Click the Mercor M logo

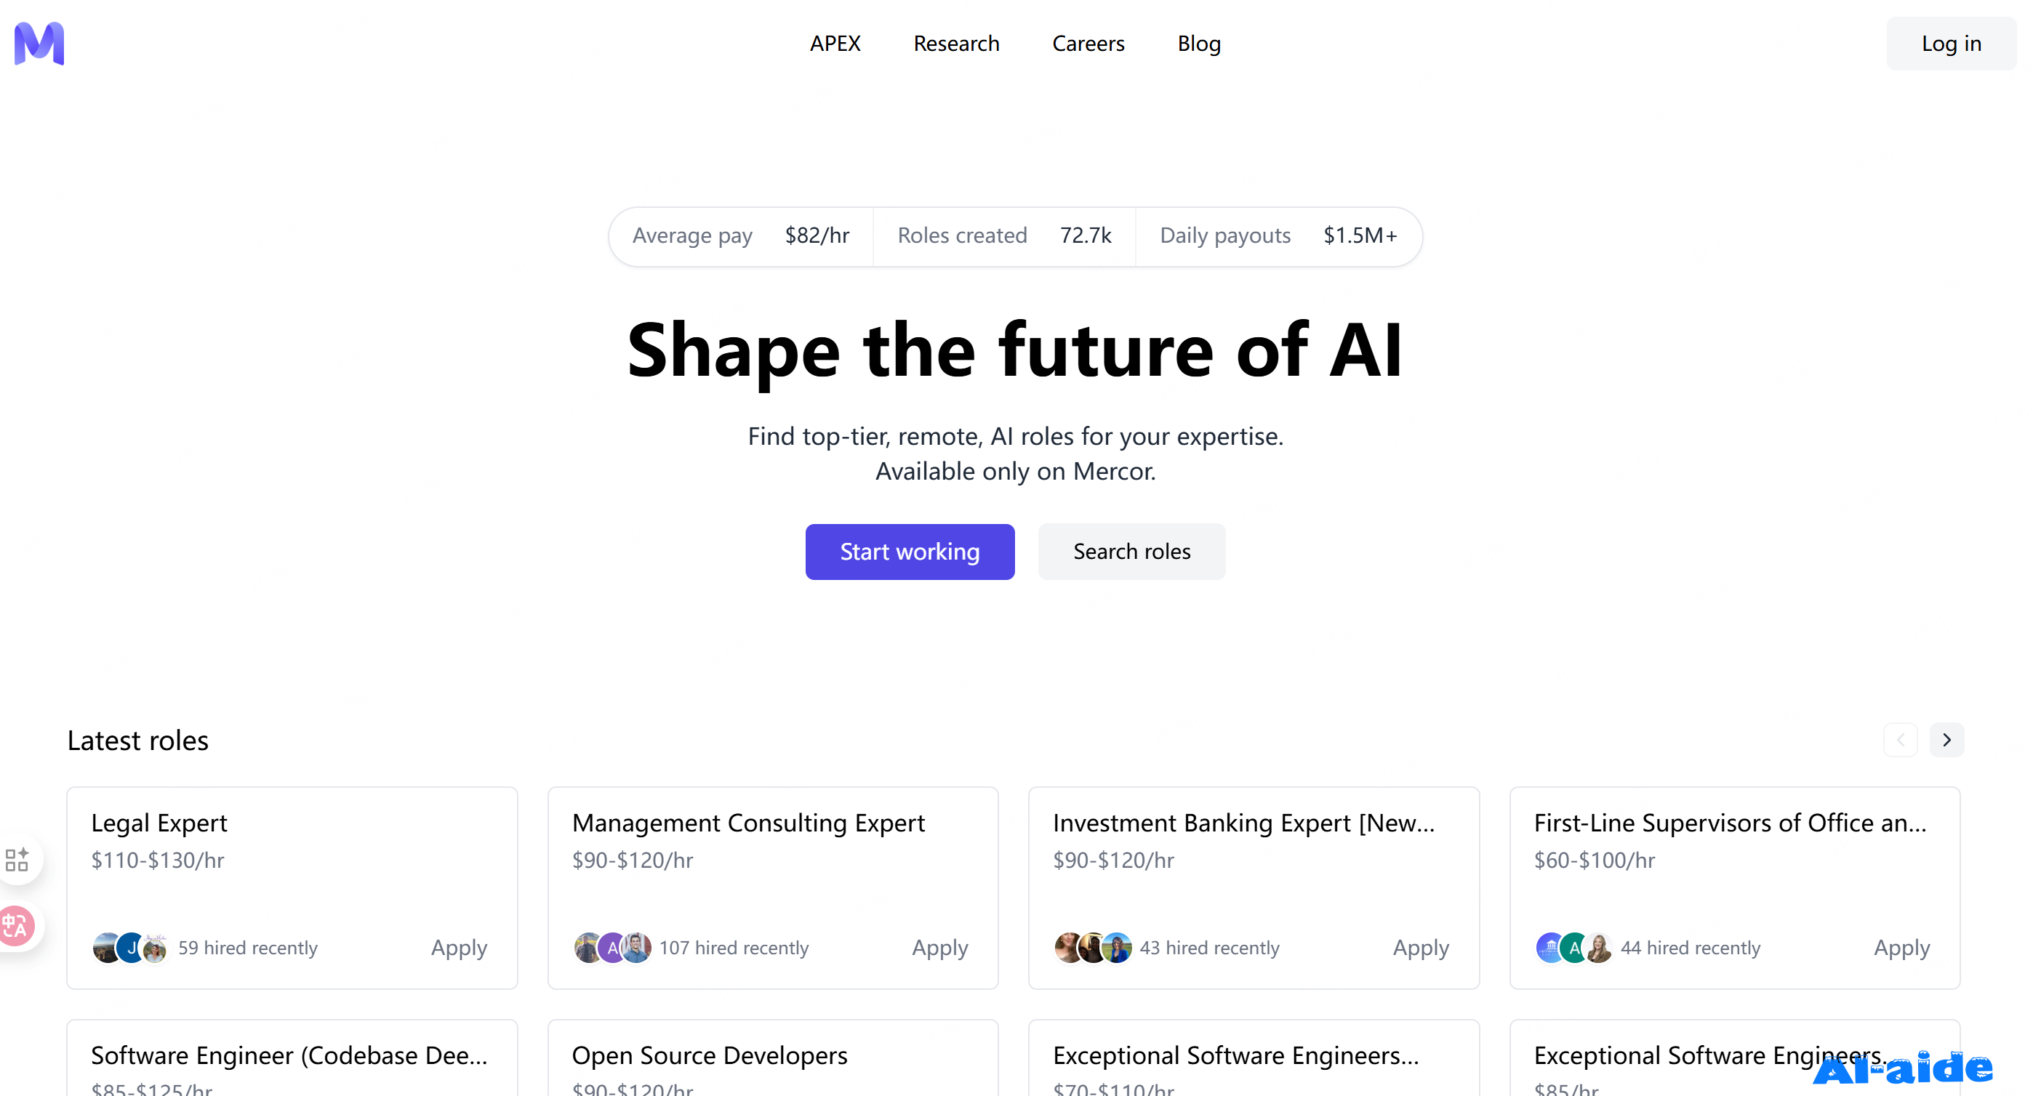pos(39,44)
